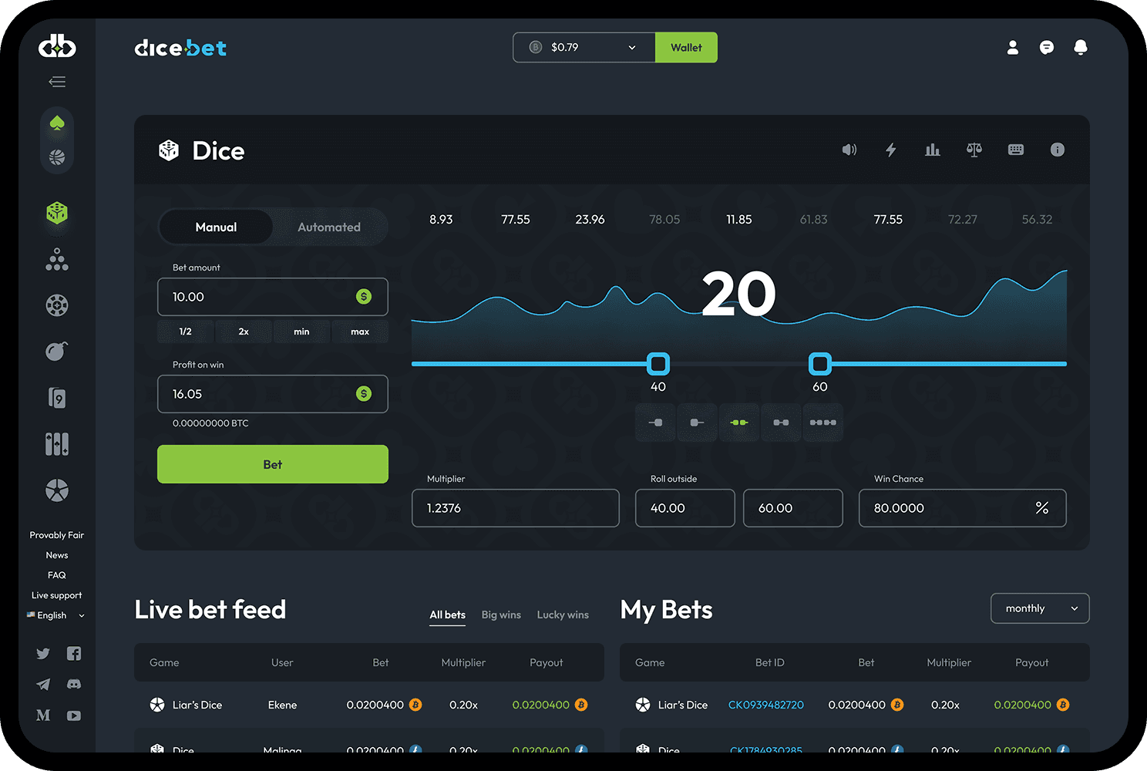Open the casino spade section in sidebar
The height and width of the screenshot is (771, 1147).
[57, 123]
